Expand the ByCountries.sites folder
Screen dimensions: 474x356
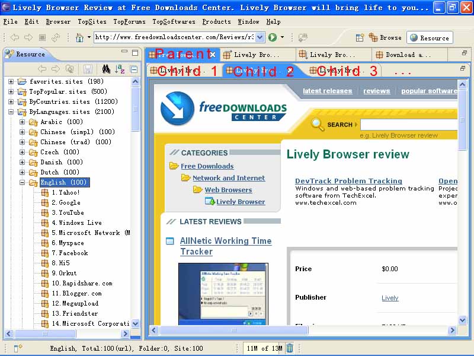[11, 101]
